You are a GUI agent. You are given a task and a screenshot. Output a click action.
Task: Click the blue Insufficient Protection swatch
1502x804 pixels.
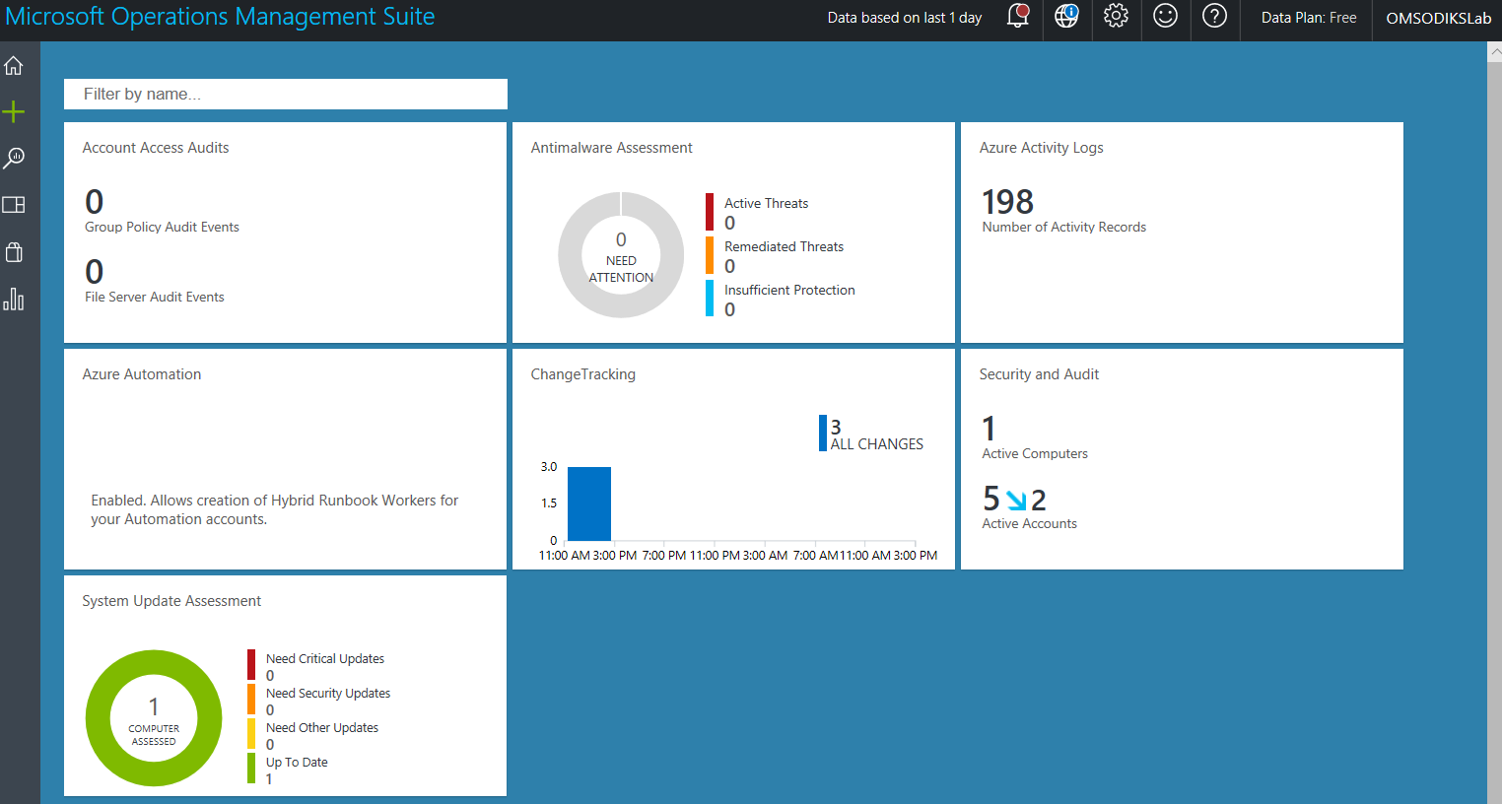710,299
